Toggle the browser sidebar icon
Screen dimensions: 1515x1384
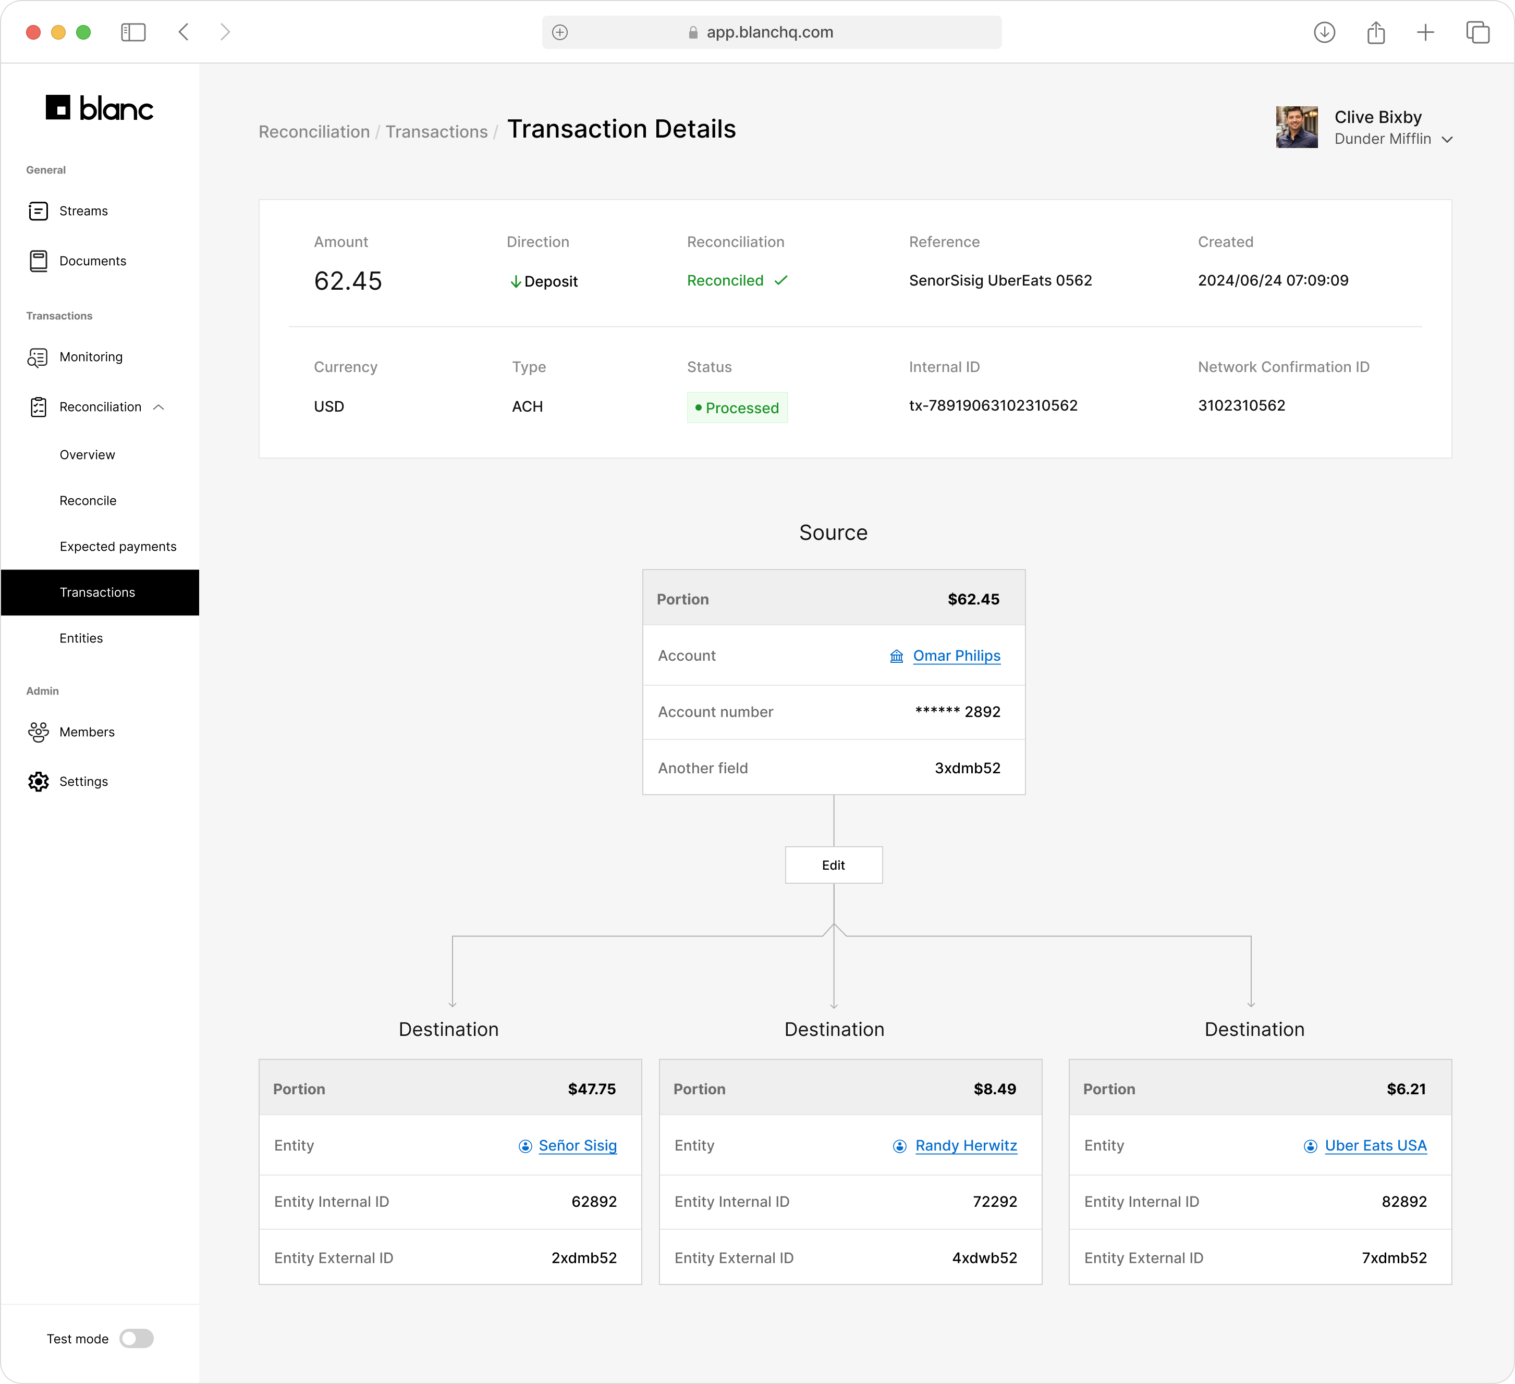click(133, 32)
